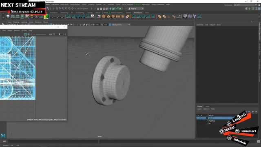
Task: Create a new empty display layer
Action: pos(253,112)
